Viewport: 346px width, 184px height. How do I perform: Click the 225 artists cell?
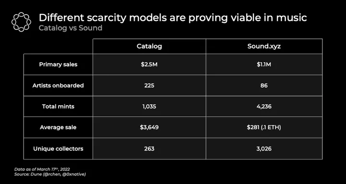[149, 86]
